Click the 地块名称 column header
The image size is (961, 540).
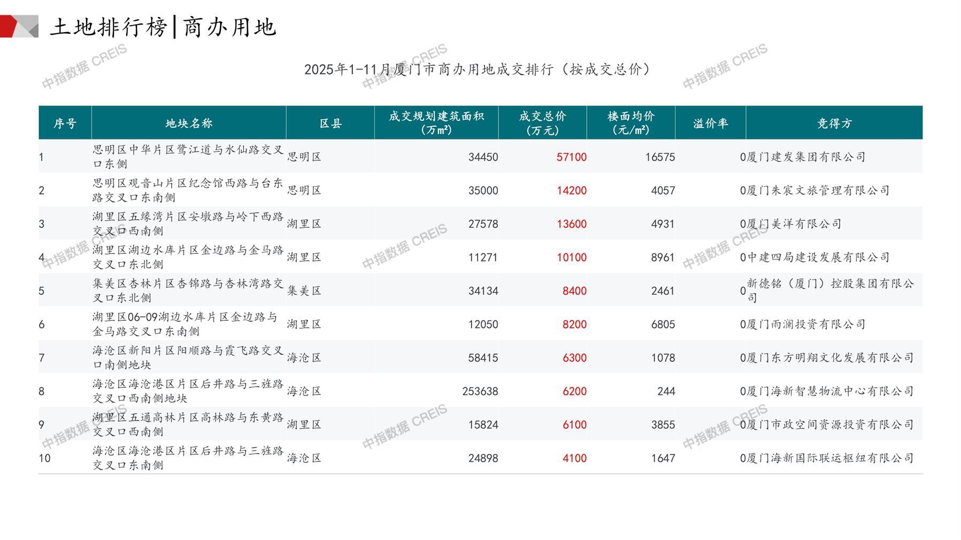click(x=189, y=124)
